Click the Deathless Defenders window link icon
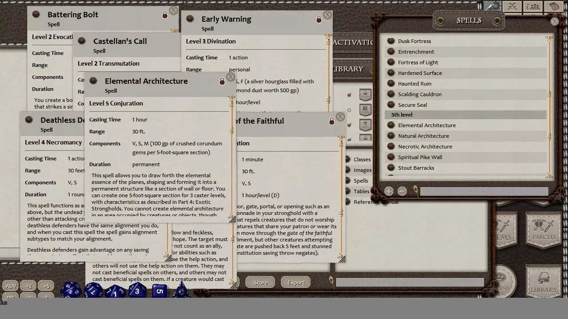Viewport: 568px width, 319px height. point(29,120)
